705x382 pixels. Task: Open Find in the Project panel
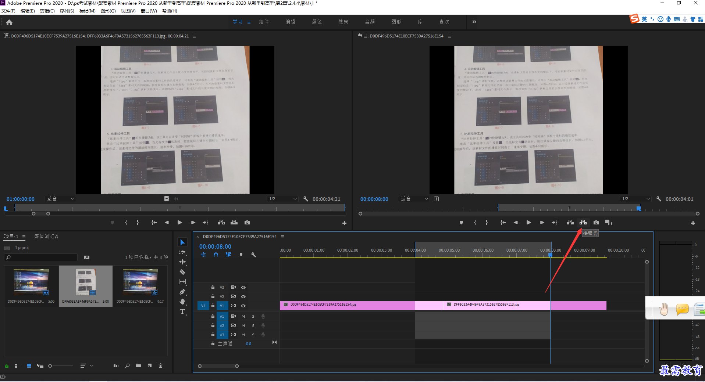click(x=127, y=366)
